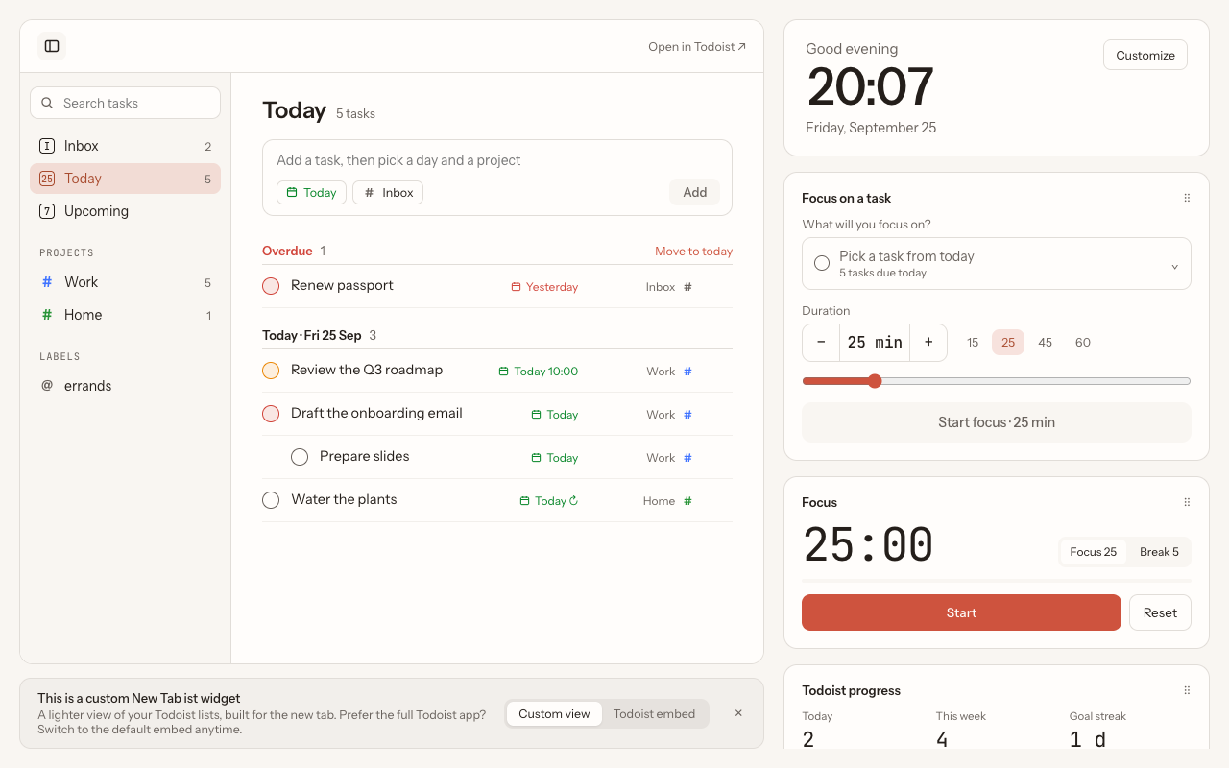Select the 60 minute duration preset
Viewport: 1229px width, 768px height.
(x=1083, y=343)
